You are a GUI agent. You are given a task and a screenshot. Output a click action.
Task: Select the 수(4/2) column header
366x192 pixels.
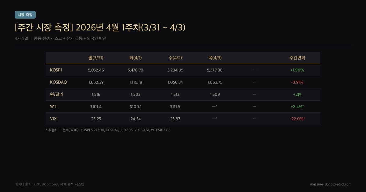click(x=175, y=58)
